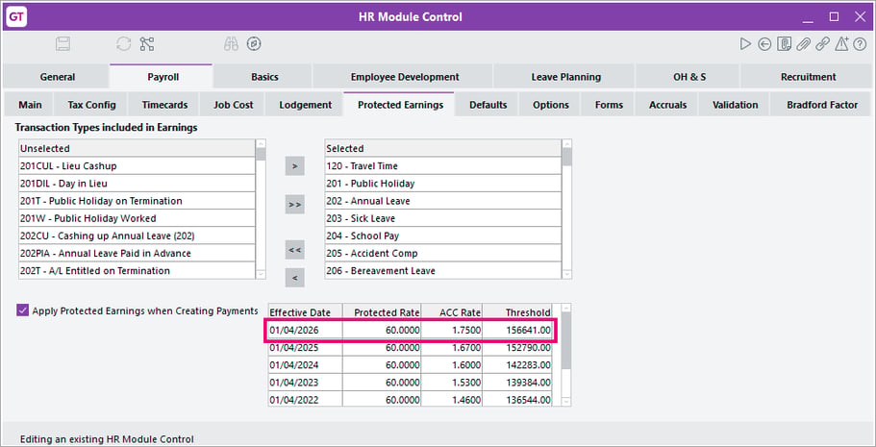Screen dimensions: 876x447
Task: Click Effective Date cell 01/04/2024
Action: [x=305, y=365]
